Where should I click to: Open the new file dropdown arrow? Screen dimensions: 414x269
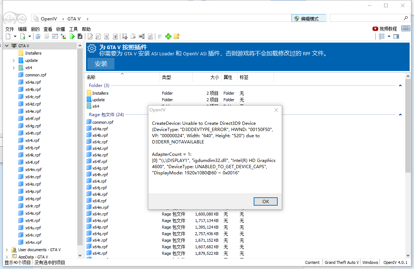(15, 36)
